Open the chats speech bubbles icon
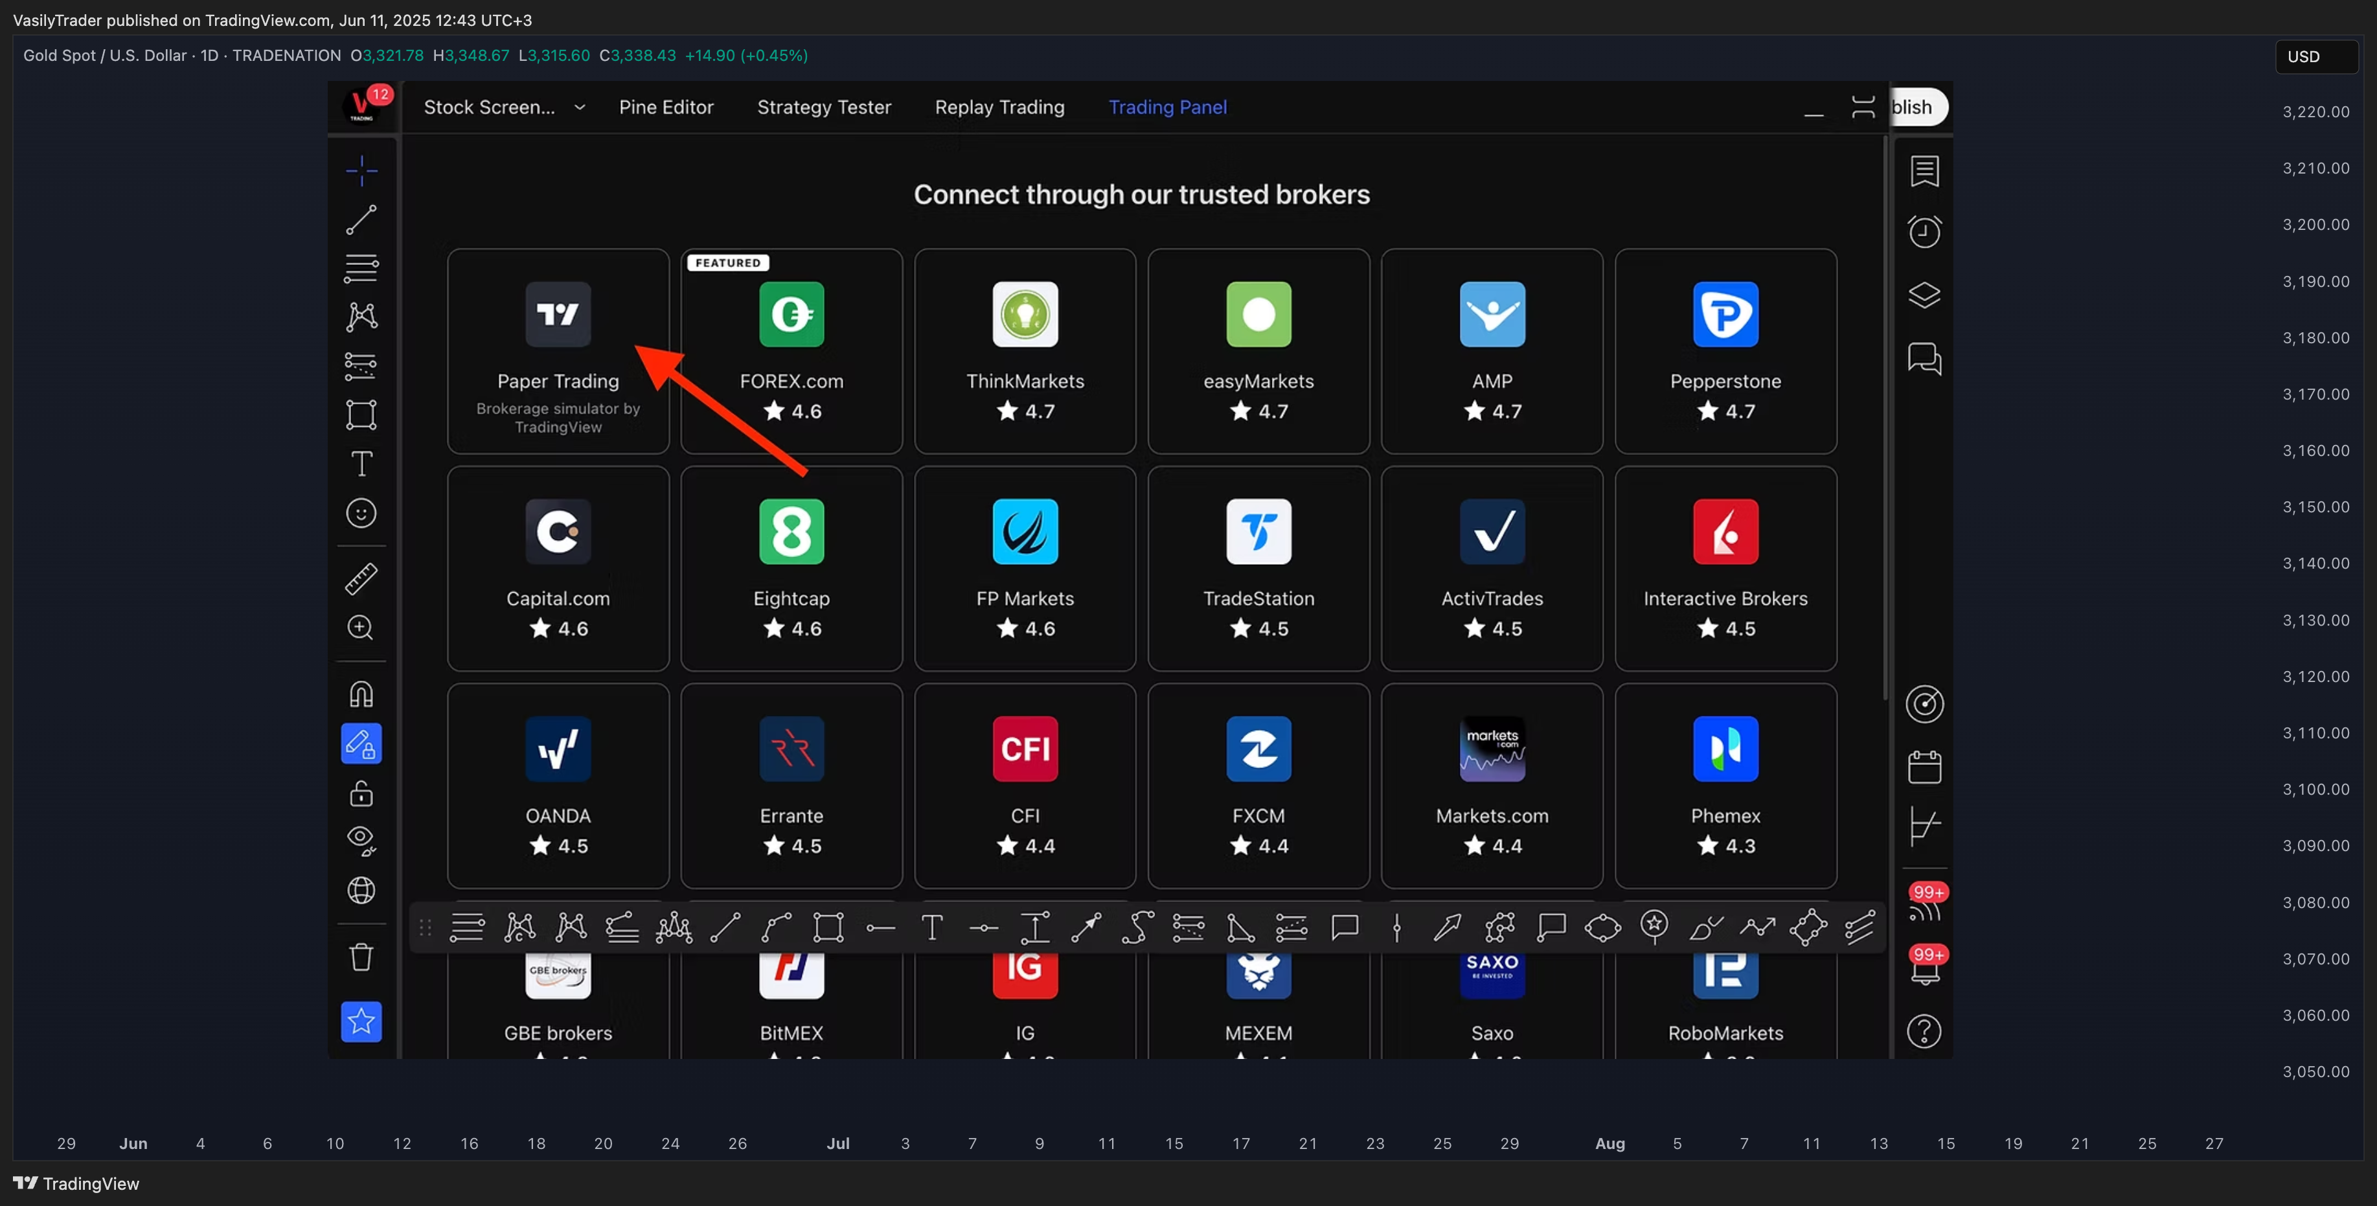This screenshot has height=1206, width=2377. (x=1924, y=359)
